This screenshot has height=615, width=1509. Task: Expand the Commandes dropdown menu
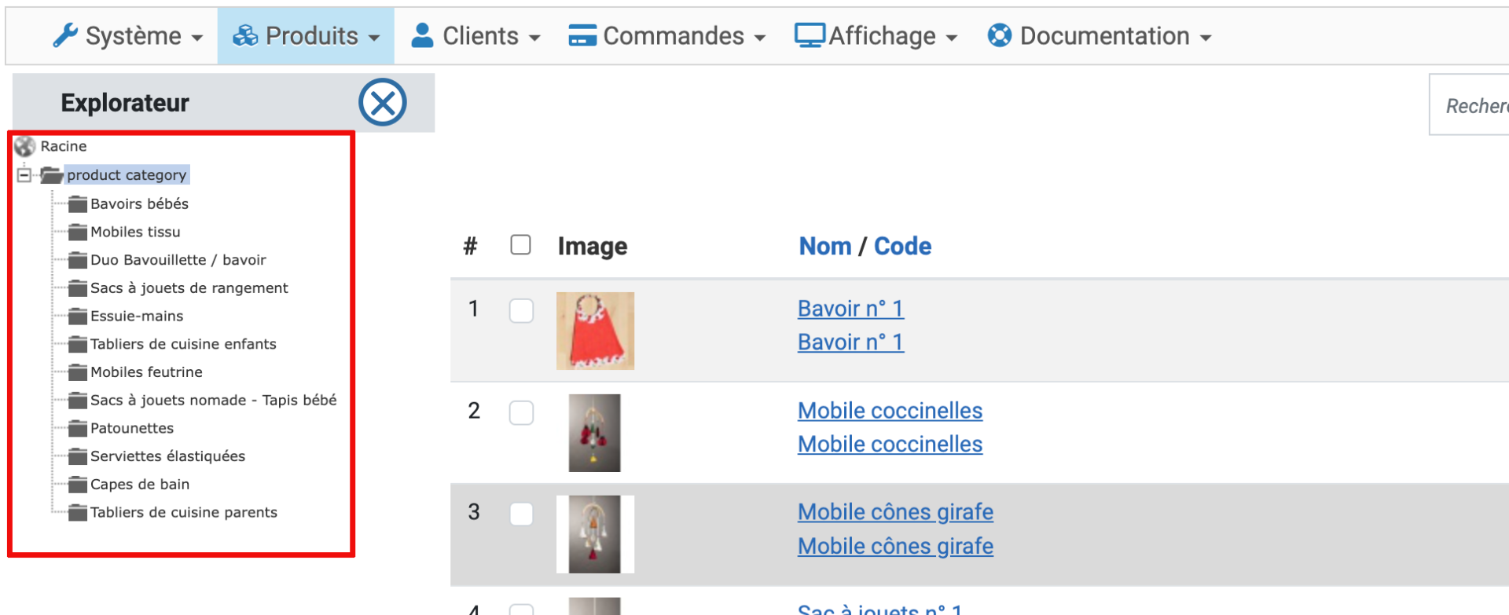(666, 36)
